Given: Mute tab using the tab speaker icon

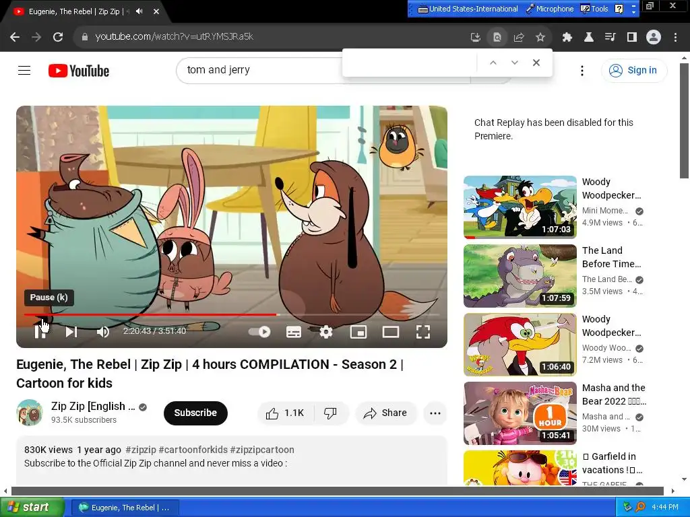Looking at the screenshot, I should point(139,11).
